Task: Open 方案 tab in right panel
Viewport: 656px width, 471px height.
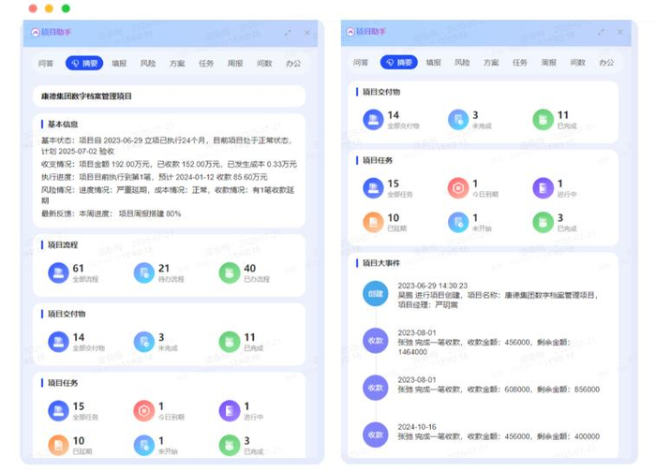Action: tap(491, 63)
